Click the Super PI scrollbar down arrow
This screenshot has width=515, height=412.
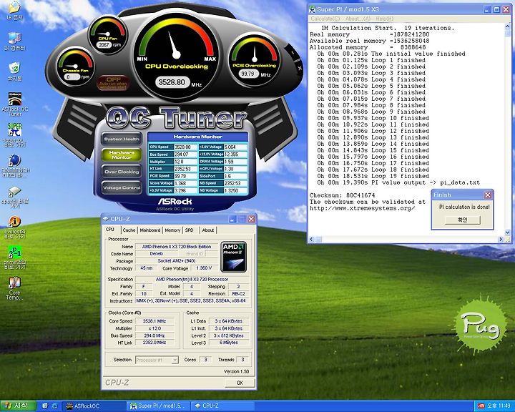click(508, 232)
